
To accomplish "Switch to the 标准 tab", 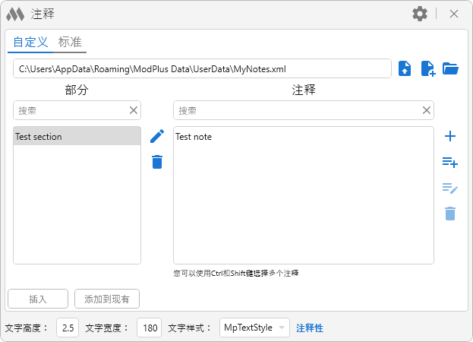I will click(70, 43).
